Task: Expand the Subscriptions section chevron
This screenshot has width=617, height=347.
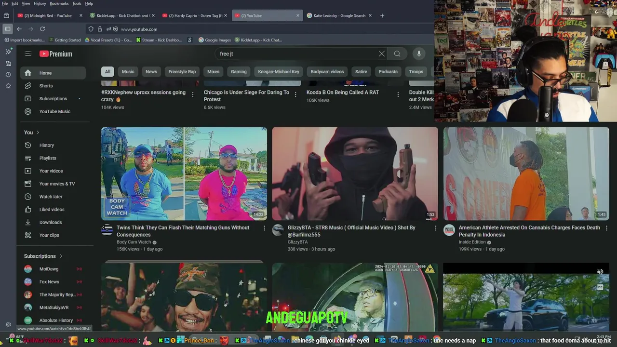Action: pos(61,256)
